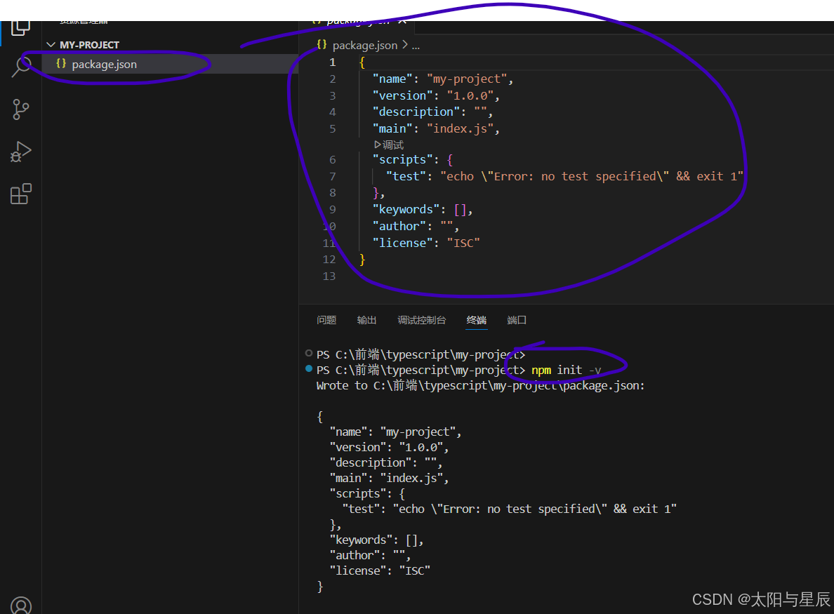Switch to the 调试控制台 panel tab

421,320
